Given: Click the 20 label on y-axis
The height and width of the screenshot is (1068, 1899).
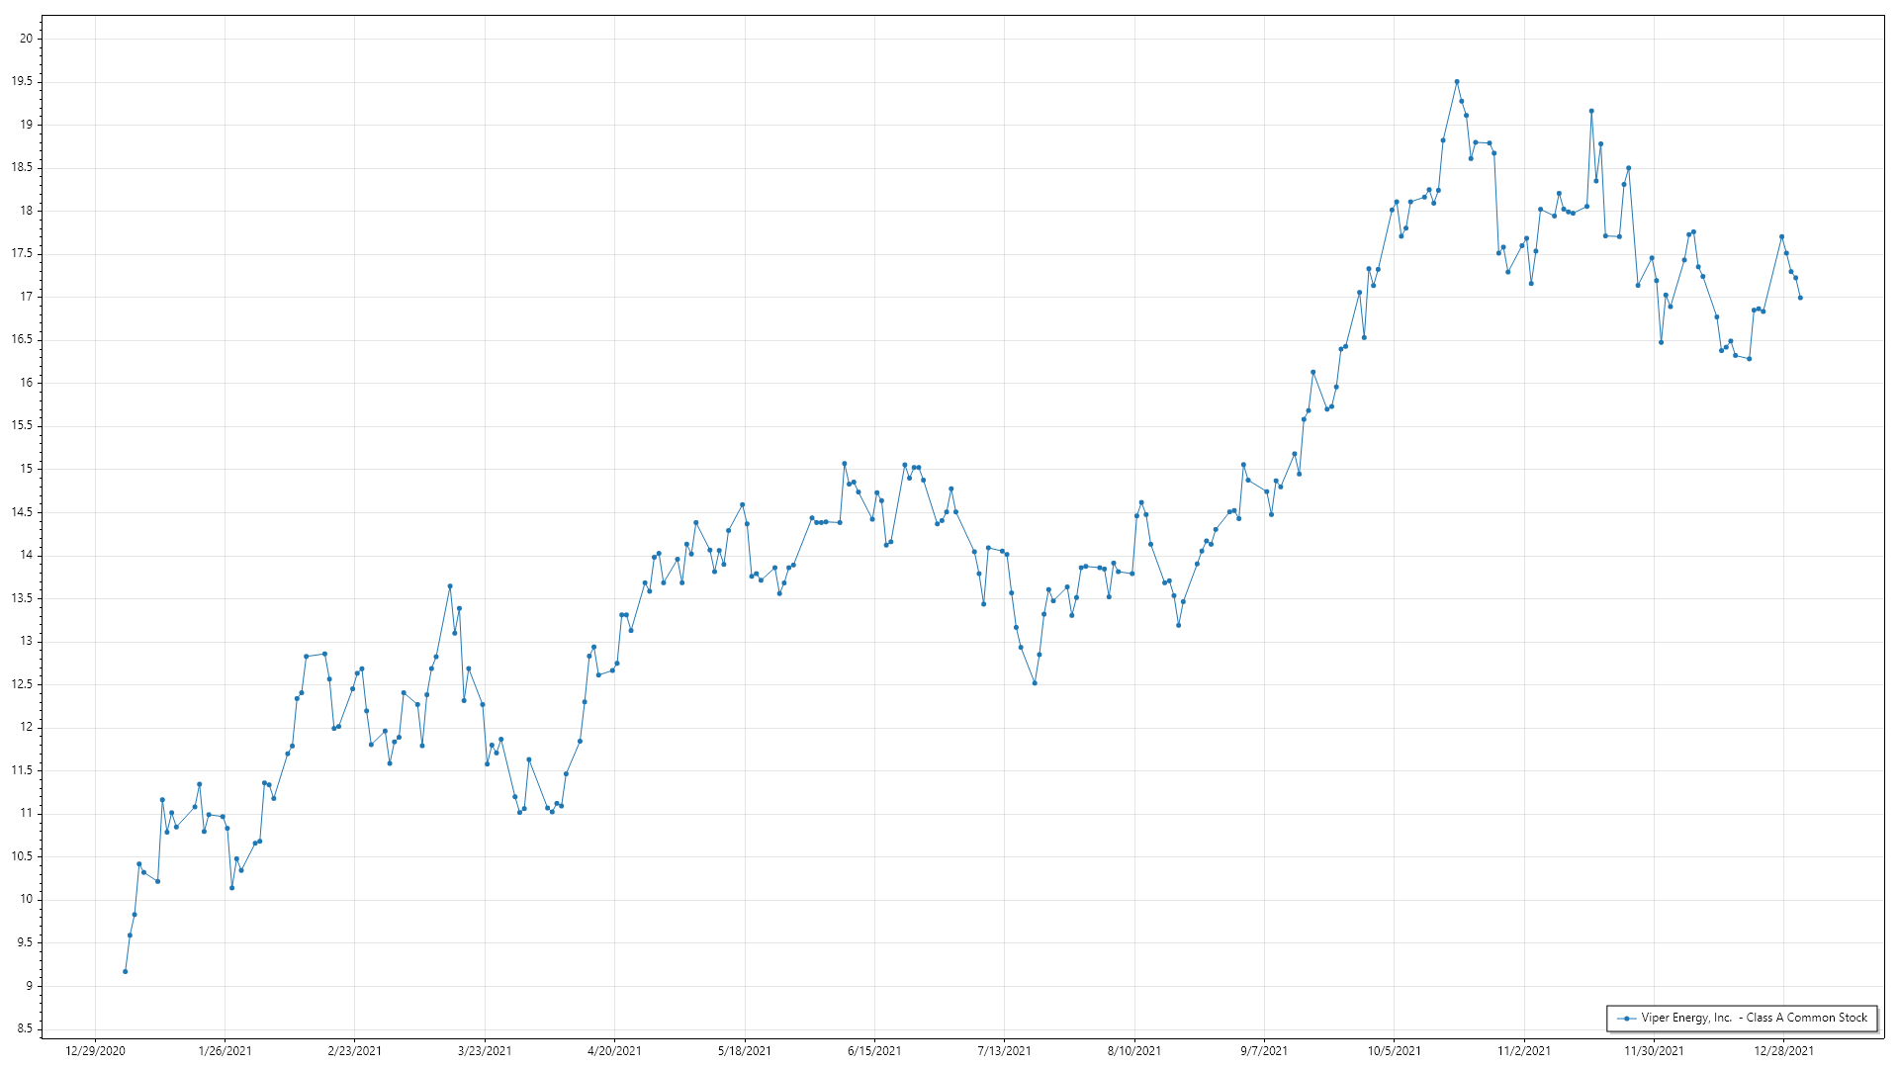Looking at the screenshot, I should click(x=26, y=39).
